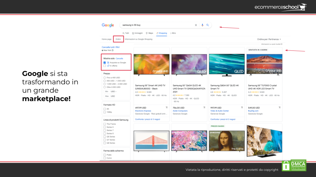Click cart icon next to 756,00 USD
The image size is (316, 177).
pyautogui.click(x=204, y=107)
